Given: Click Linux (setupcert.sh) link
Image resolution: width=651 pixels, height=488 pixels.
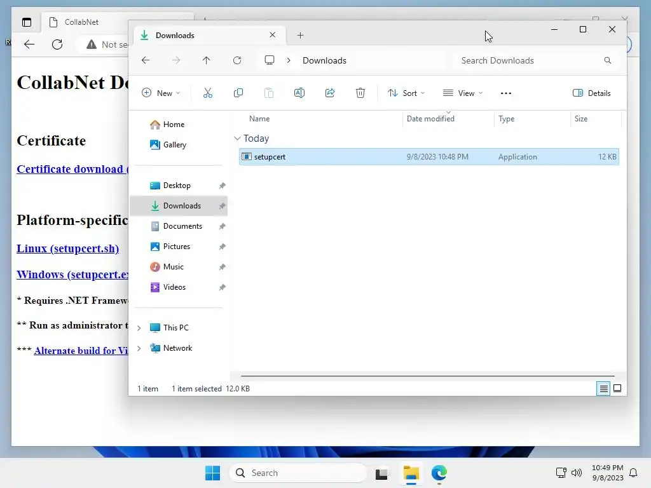Looking at the screenshot, I should click(67, 248).
